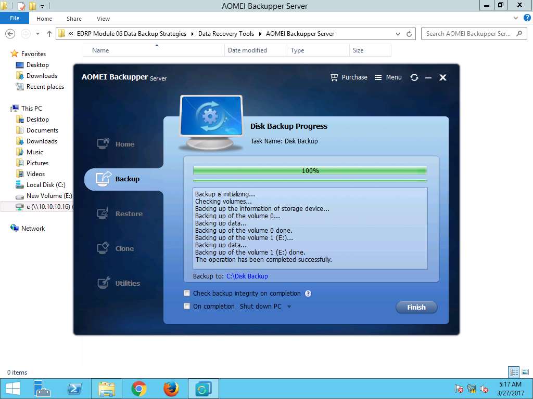
Task: Click Data Recovery Tools in breadcrumb
Action: [226, 34]
